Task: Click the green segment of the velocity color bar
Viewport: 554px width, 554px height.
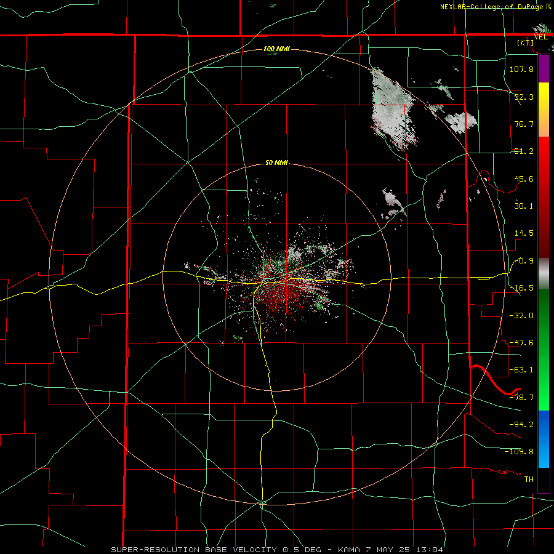Action: (x=544, y=350)
